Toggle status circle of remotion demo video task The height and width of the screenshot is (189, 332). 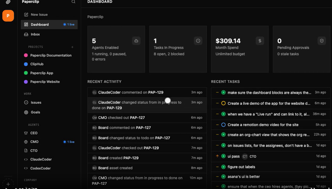[223, 125]
